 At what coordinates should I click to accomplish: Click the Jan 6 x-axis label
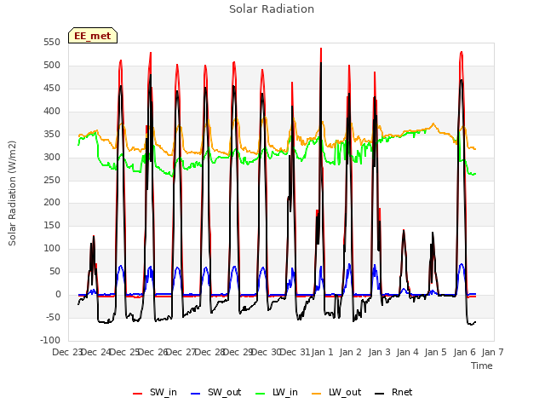(x=464, y=352)
